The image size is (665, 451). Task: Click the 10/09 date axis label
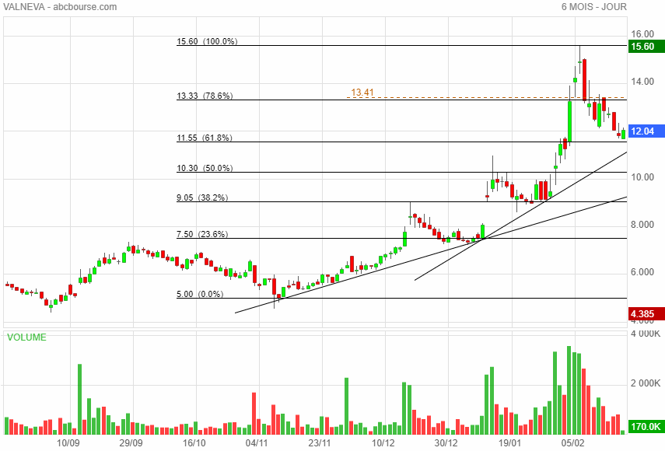coord(68,443)
